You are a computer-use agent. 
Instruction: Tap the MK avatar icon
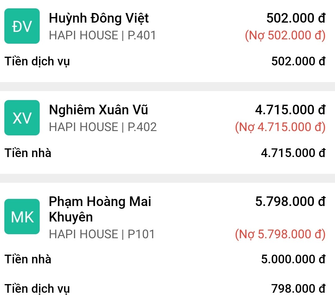tap(22, 217)
